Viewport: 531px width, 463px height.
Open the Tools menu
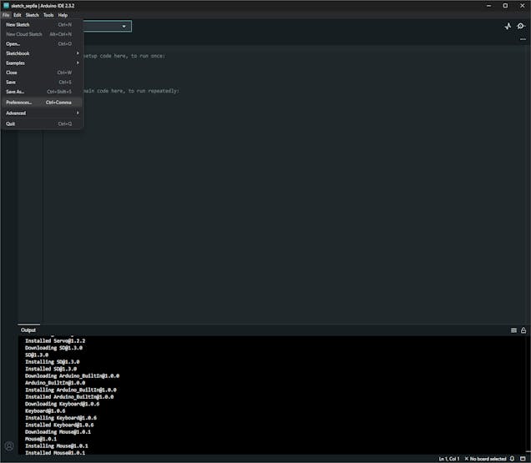tap(48, 15)
